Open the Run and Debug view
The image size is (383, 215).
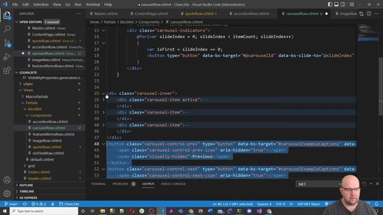tap(7, 57)
